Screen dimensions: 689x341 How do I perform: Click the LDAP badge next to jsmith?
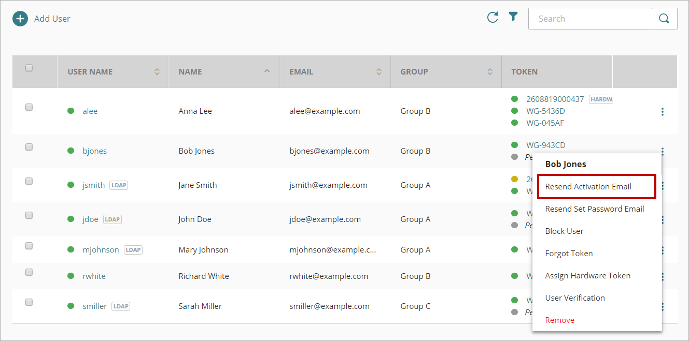[x=119, y=185]
